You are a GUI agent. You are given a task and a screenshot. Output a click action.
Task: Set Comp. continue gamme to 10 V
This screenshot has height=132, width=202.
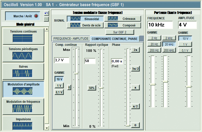coord(59,79)
